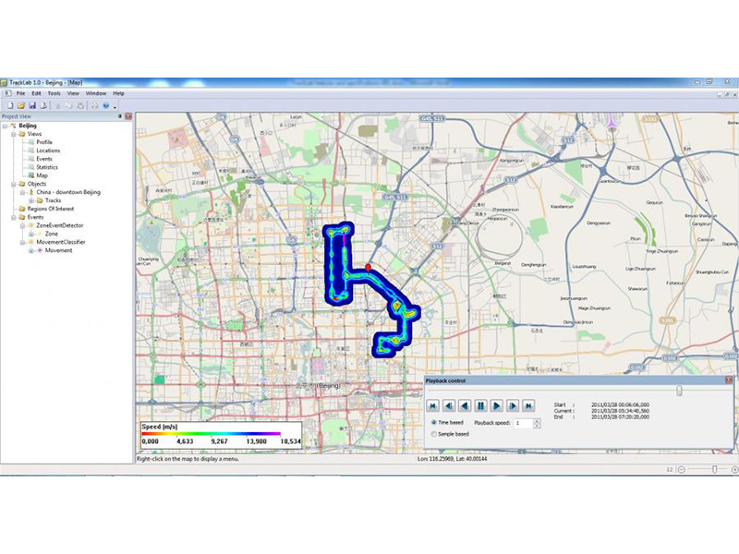Open the Window menu
The width and height of the screenshot is (739, 554).
pos(95,93)
